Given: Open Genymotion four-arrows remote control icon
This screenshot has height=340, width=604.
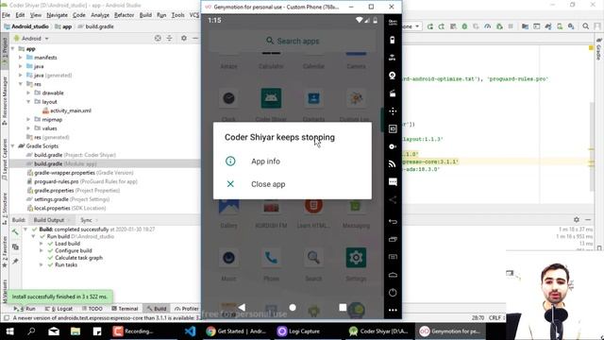Looking at the screenshot, I should [393, 111].
